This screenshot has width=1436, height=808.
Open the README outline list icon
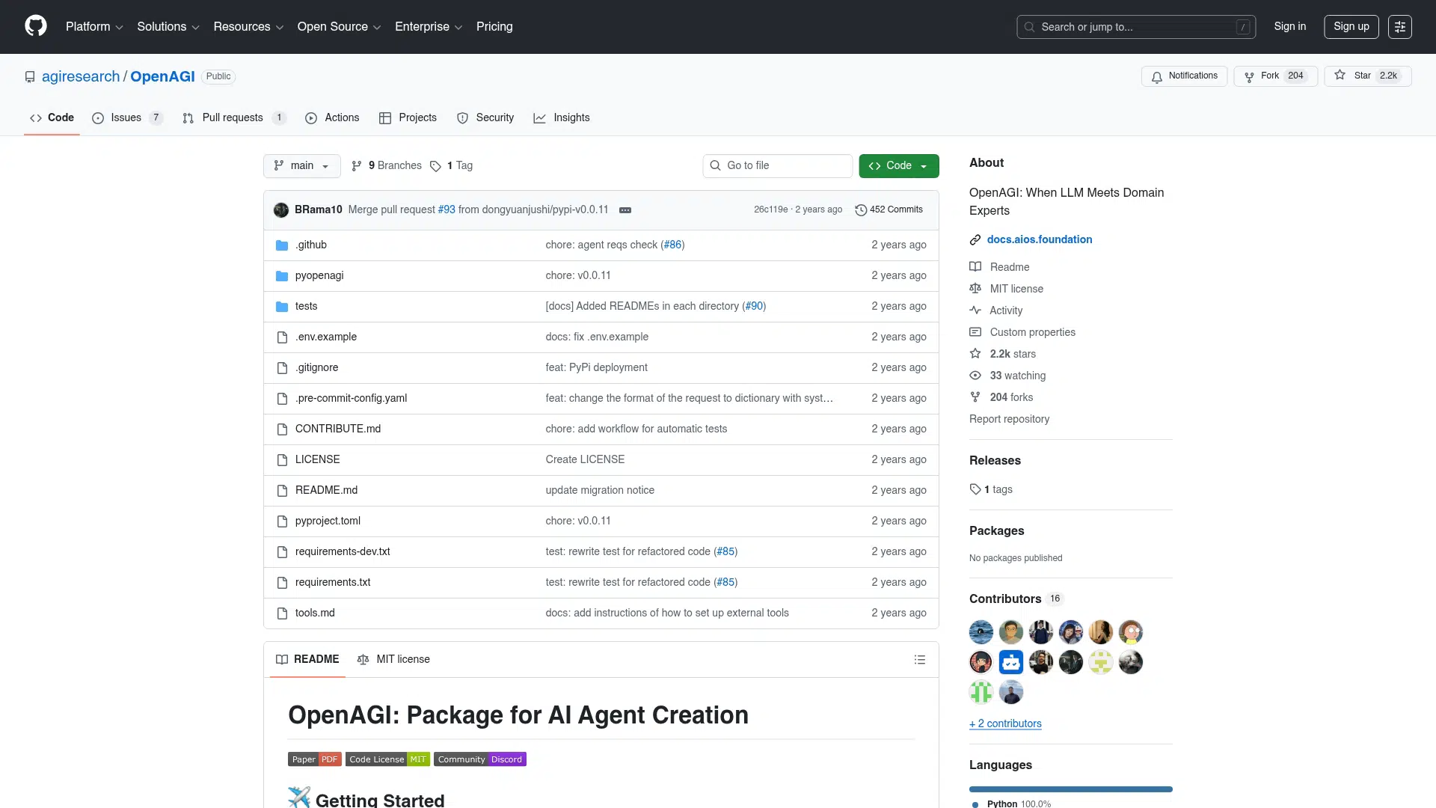tap(919, 659)
